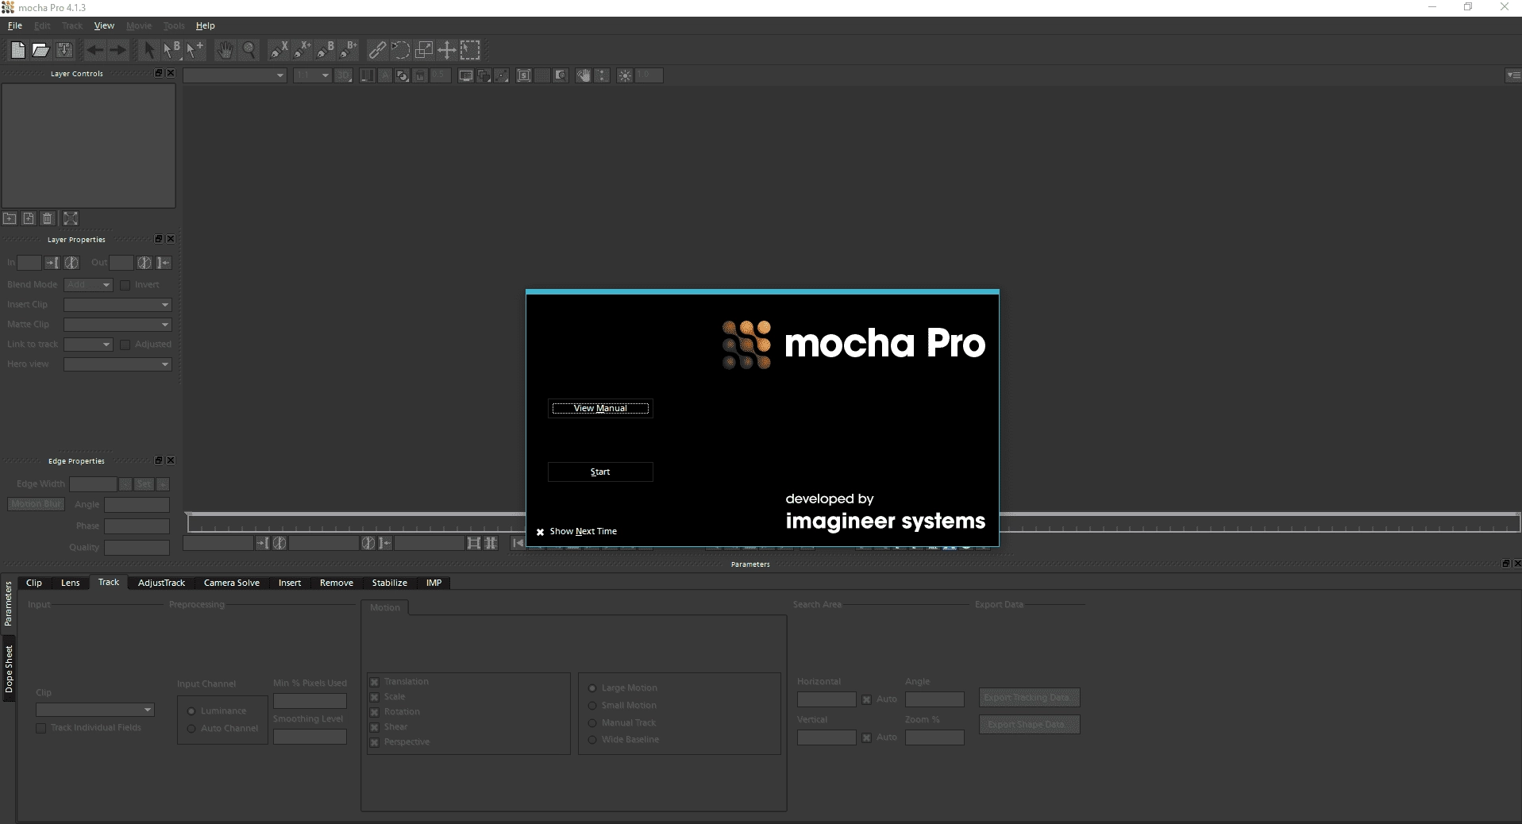Click the New Project icon
This screenshot has width=1522, height=824.
pos(17,50)
